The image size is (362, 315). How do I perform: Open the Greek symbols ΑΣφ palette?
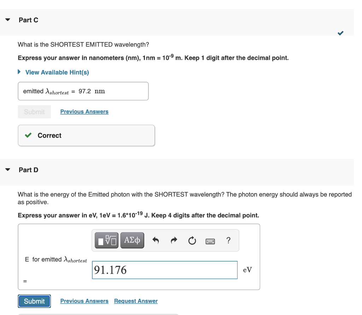click(132, 240)
